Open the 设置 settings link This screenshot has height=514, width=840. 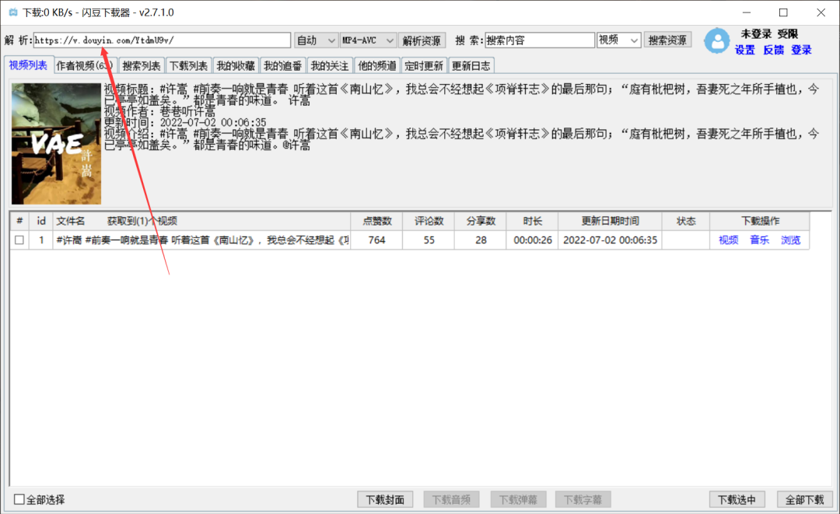[744, 50]
